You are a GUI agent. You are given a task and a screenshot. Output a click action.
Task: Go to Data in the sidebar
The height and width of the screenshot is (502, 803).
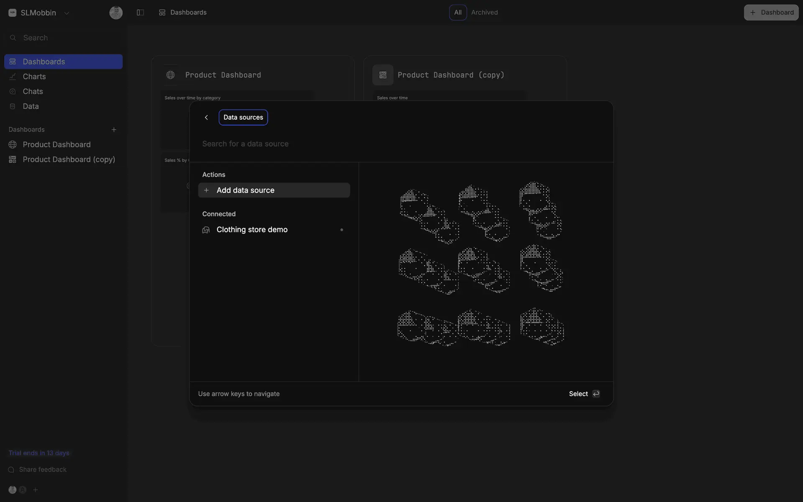(31, 106)
